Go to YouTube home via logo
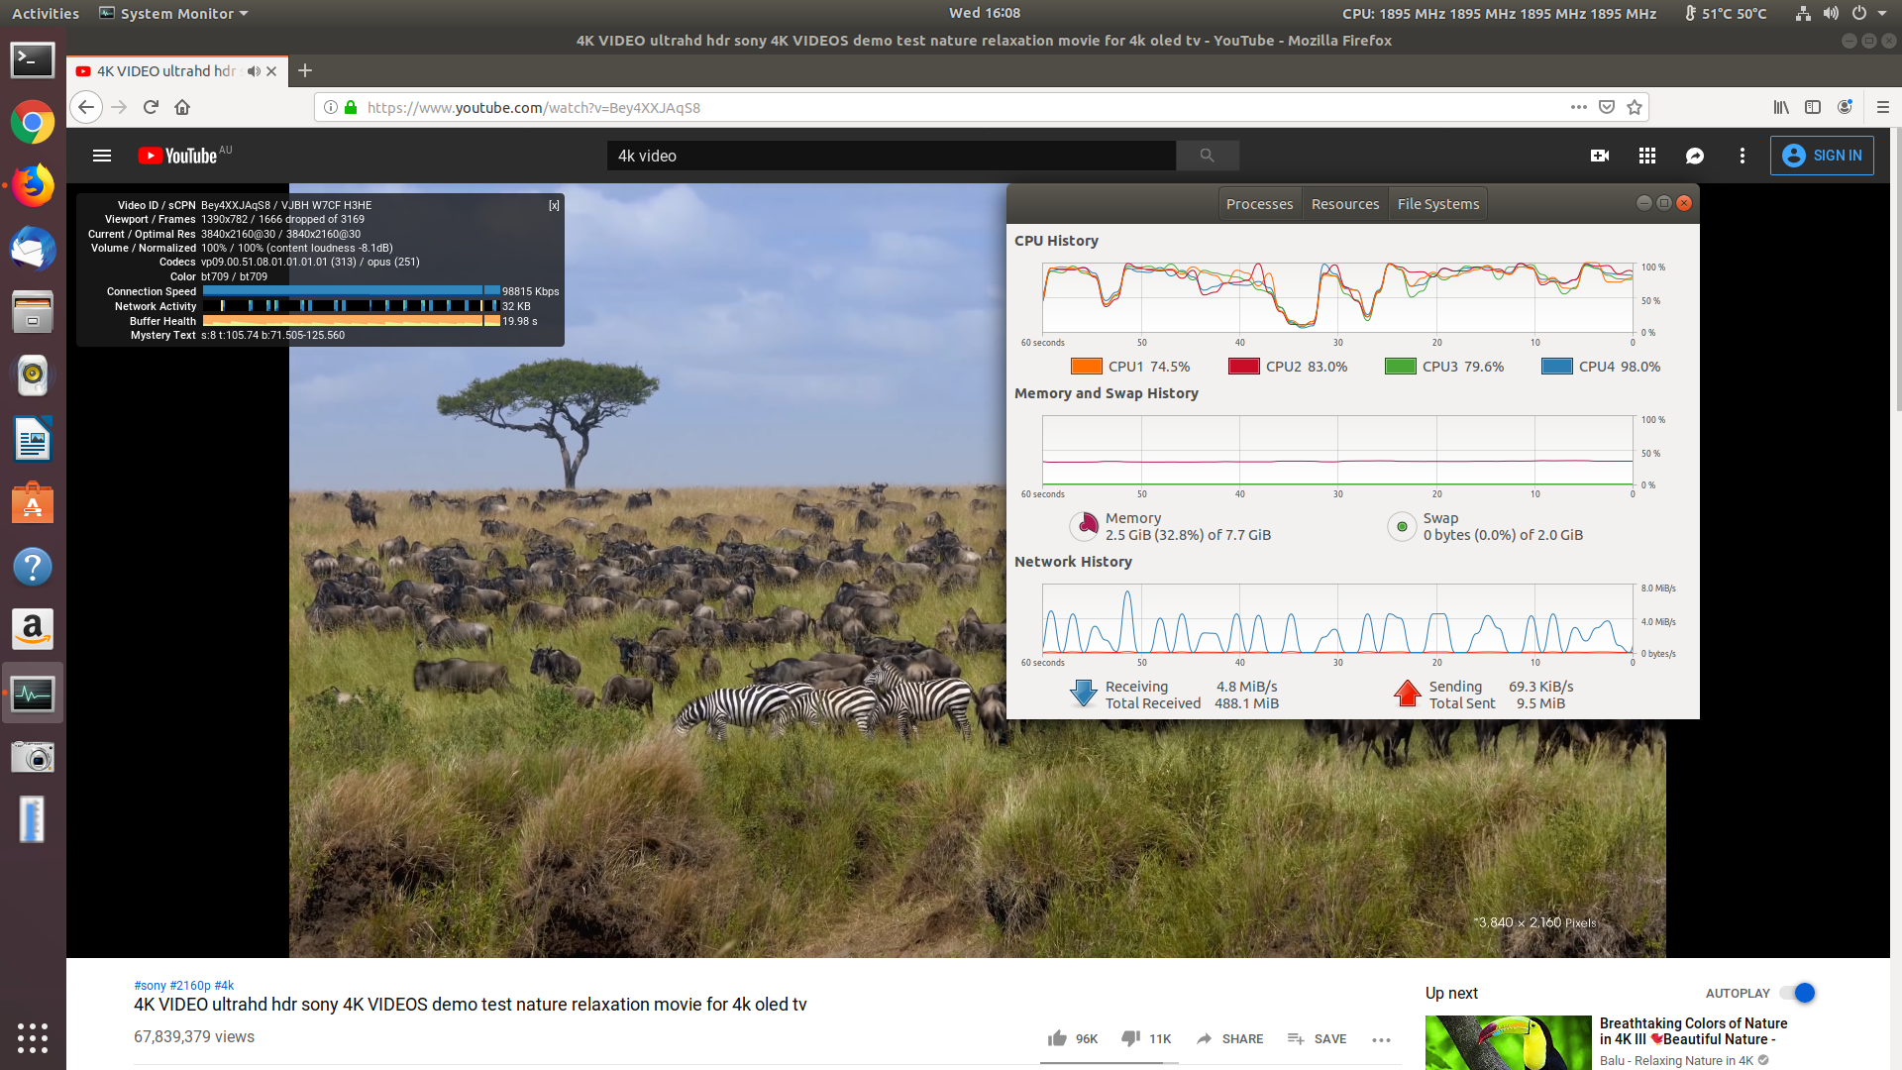This screenshot has height=1070, width=1902. tap(178, 156)
